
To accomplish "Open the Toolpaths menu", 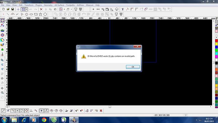I will [x=70, y=5].
